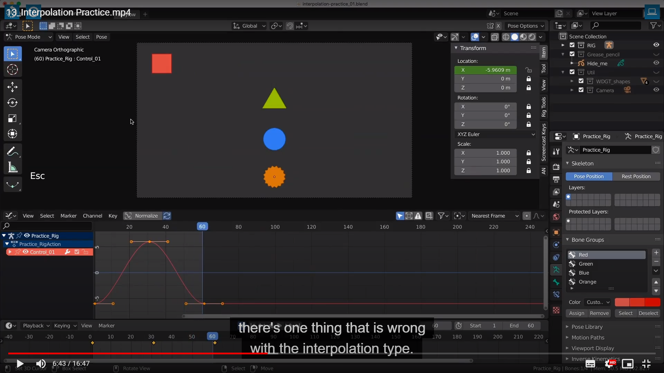Unlock the Y location lock

528,79
